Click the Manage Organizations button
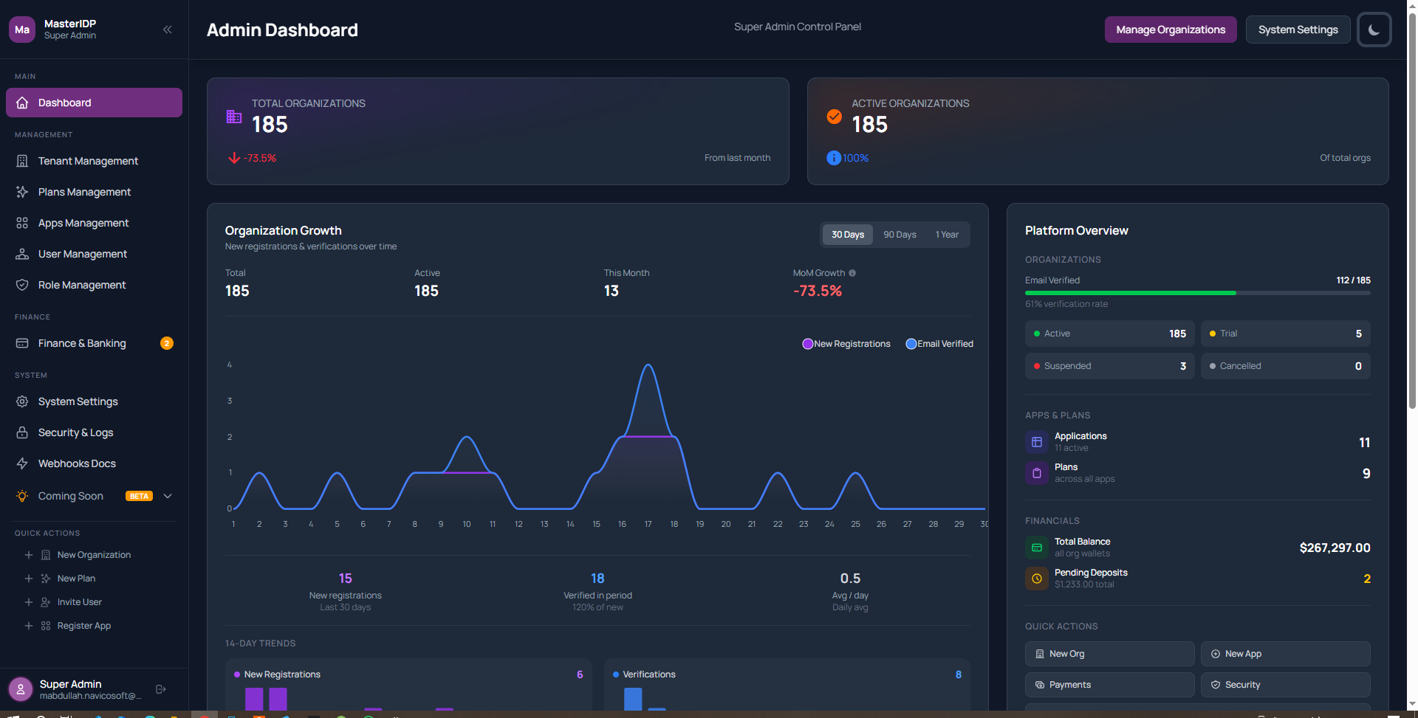Image resolution: width=1418 pixels, height=718 pixels. 1171,30
